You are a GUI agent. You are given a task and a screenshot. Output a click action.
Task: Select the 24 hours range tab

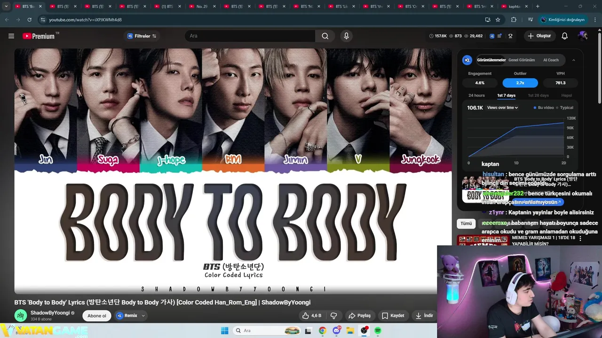pos(476,95)
